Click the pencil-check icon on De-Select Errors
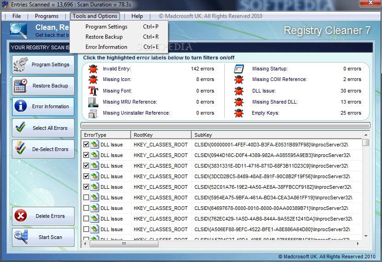The image size is (382, 262). coord(21,148)
